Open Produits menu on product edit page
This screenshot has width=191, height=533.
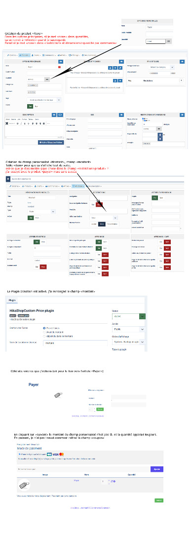pos(24,55)
